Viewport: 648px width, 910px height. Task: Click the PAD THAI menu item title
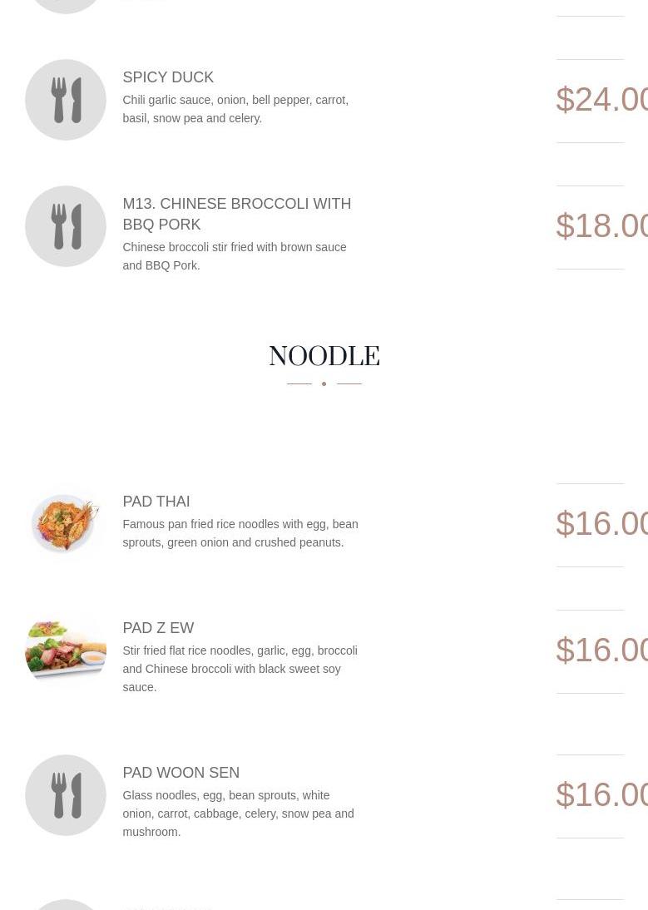coord(156,502)
